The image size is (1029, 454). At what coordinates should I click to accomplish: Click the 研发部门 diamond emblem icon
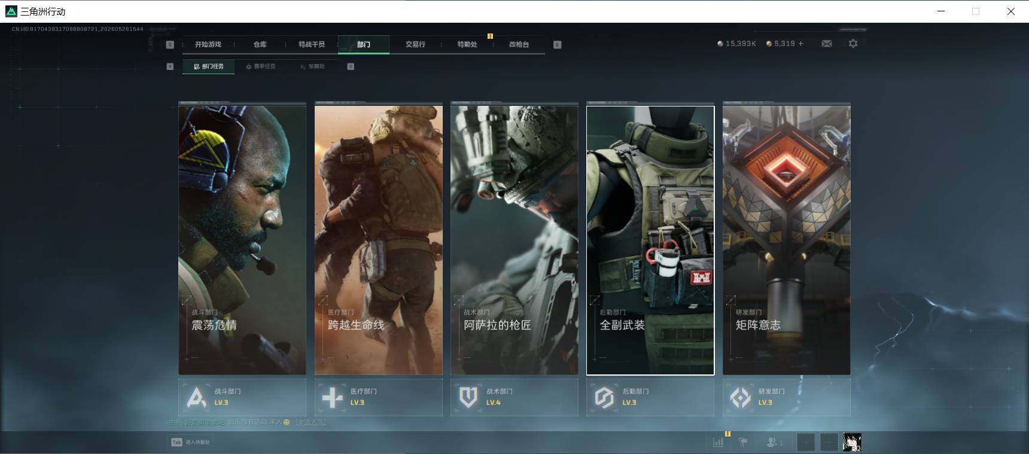pyautogui.click(x=741, y=397)
